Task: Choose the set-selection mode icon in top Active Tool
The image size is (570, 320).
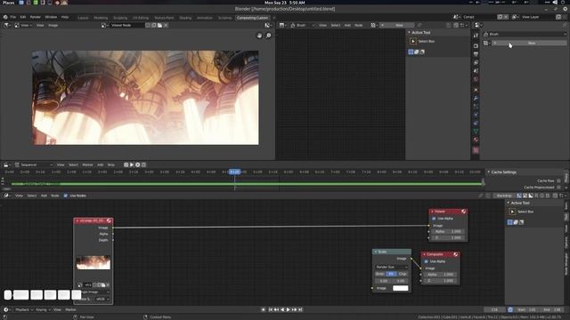Action: click(x=411, y=52)
